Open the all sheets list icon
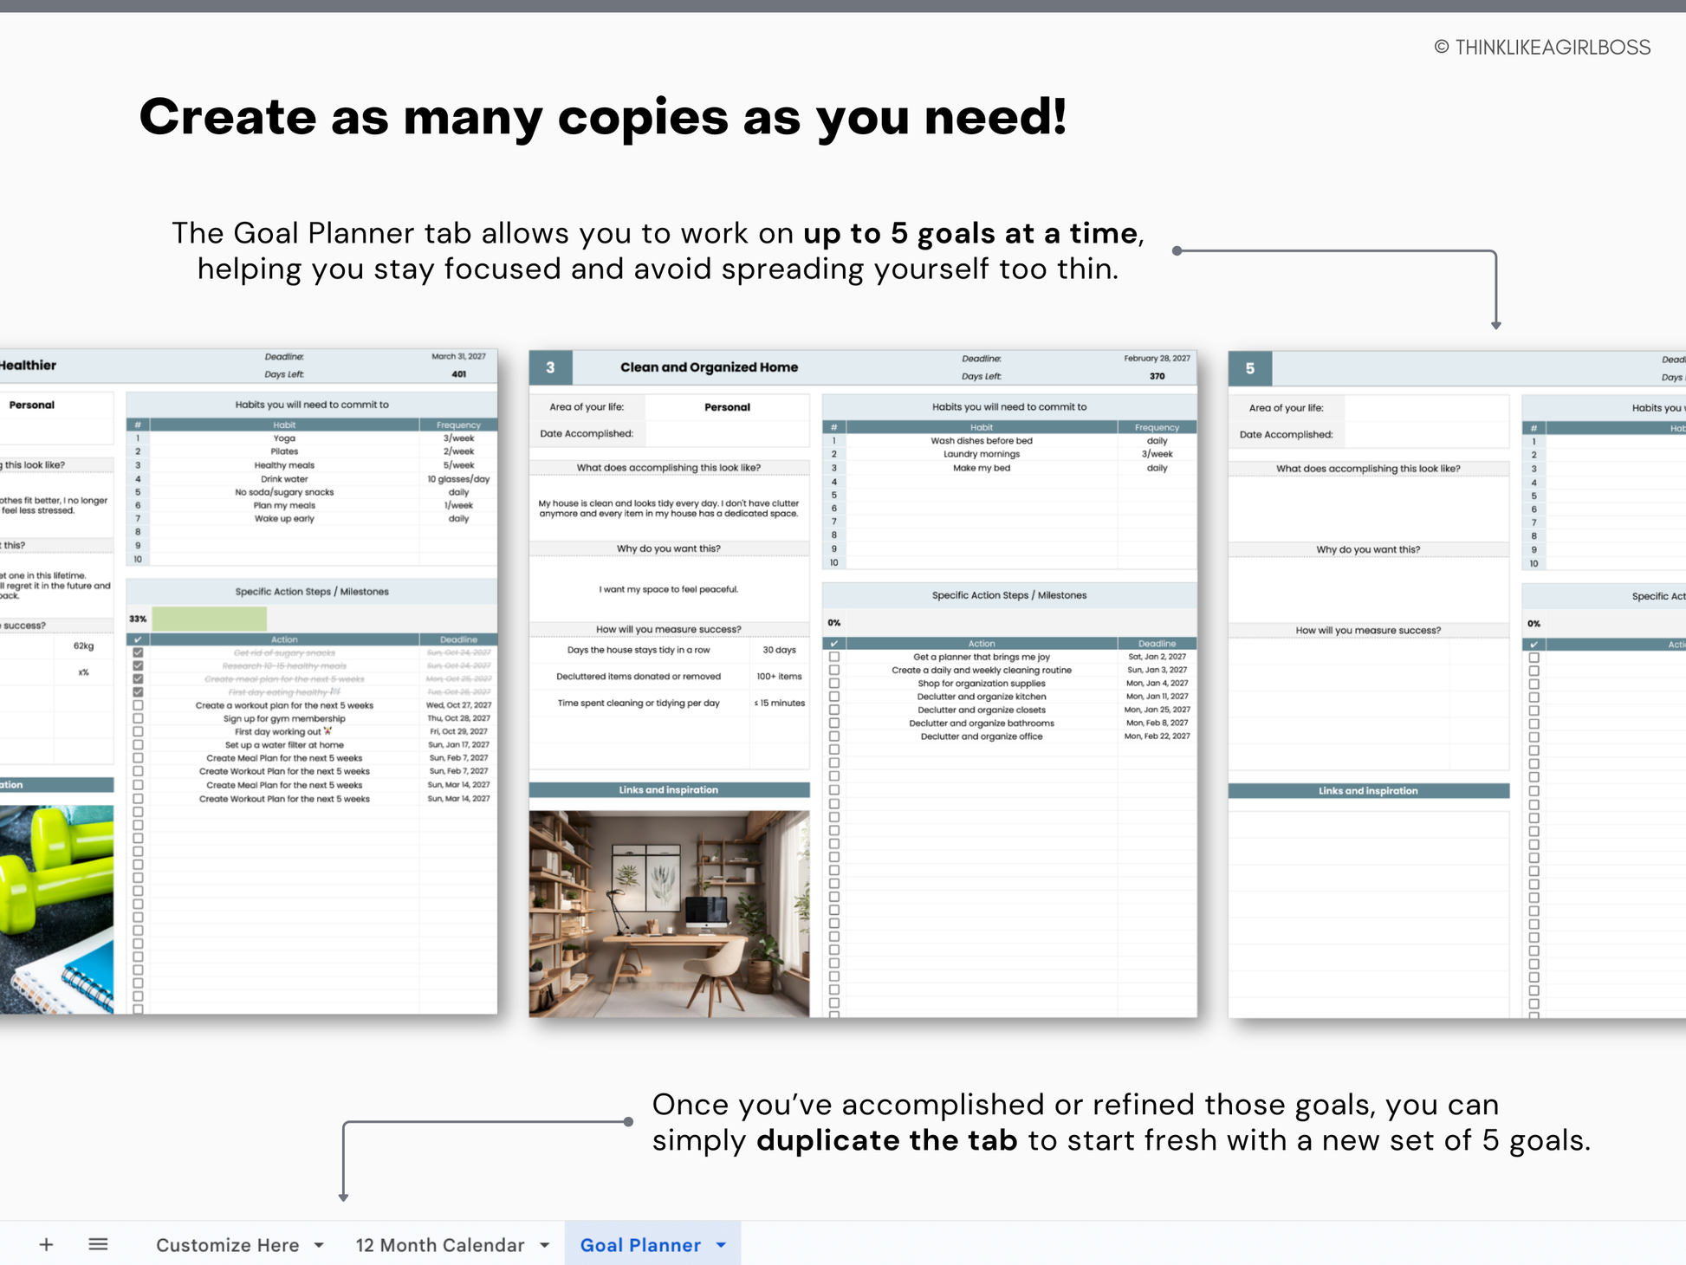Image resolution: width=1686 pixels, height=1265 pixels. tap(98, 1245)
